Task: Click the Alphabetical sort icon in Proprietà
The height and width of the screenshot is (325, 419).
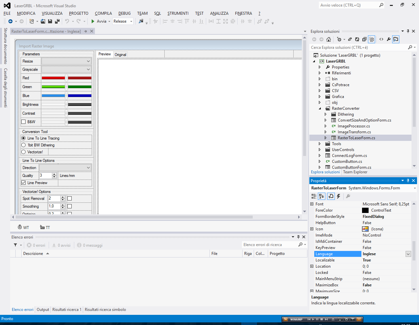Action: (x=321, y=196)
